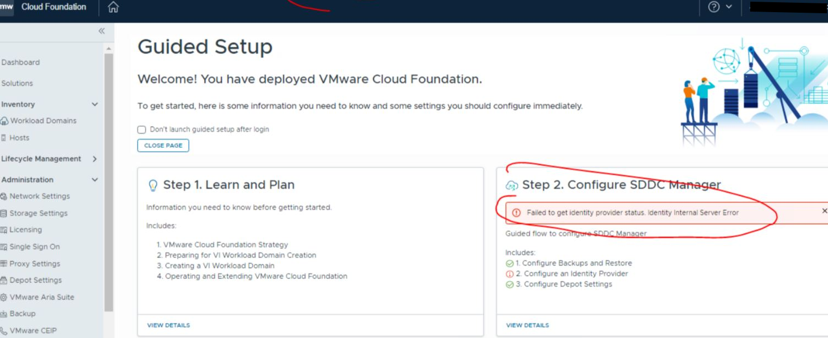Screen dimensions: 828x338
Task: Go to Solutions in the sidebar
Action: 17,83
